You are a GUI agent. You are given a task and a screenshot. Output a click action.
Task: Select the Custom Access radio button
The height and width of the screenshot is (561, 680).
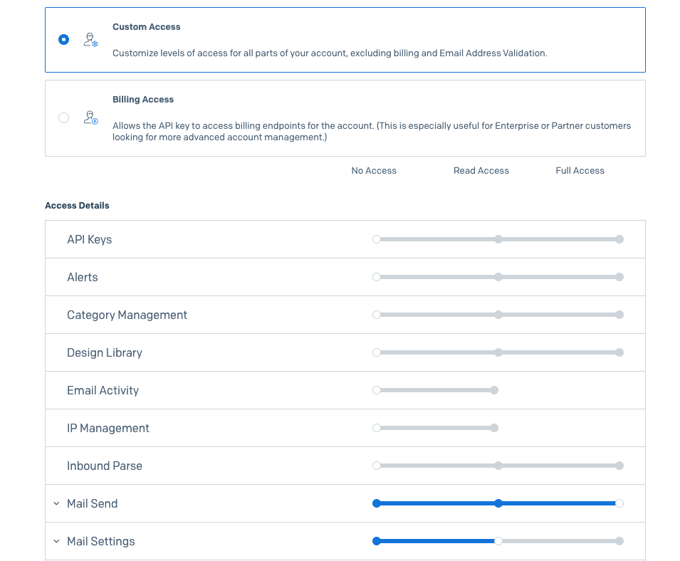[64, 40]
